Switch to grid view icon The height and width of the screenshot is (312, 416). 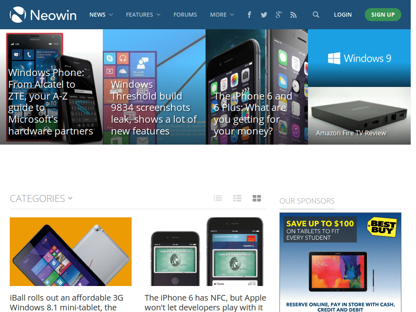[257, 198]
